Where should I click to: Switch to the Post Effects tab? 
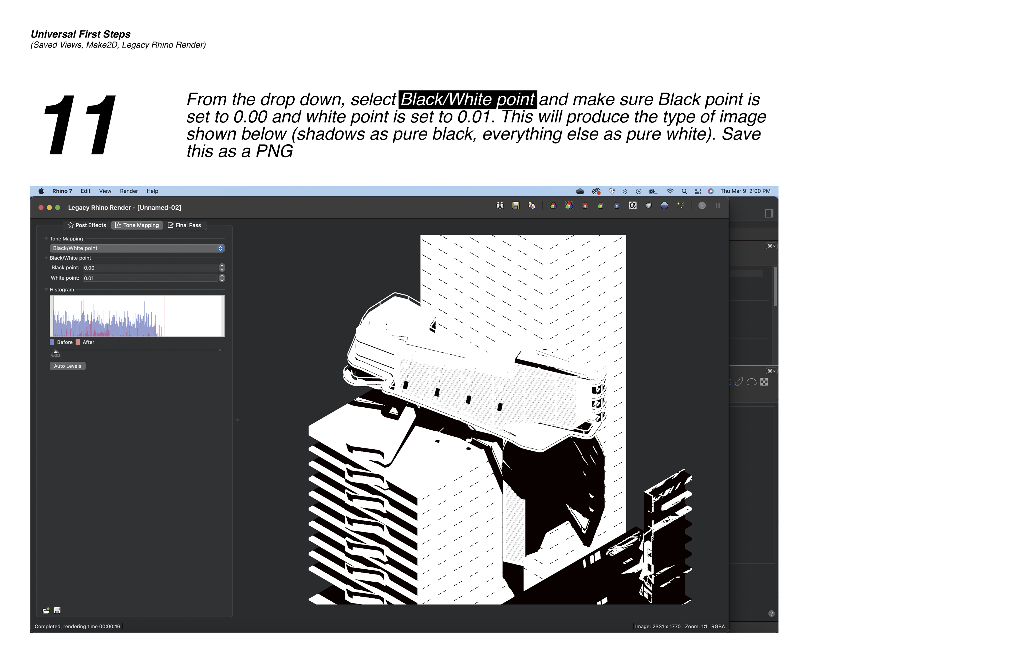point(87,225)
